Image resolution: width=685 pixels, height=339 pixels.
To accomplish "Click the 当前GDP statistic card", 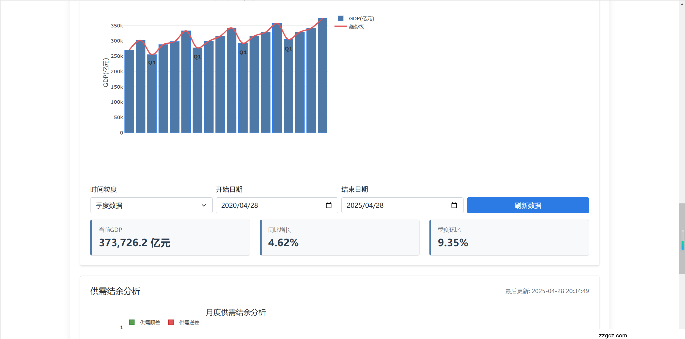I will pos(170,237).
